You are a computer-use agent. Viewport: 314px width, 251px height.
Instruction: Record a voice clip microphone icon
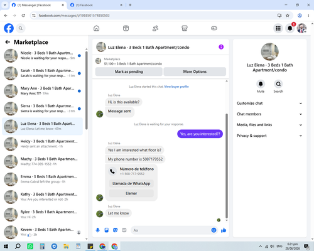pyautogui.click(x=97, y=230)
